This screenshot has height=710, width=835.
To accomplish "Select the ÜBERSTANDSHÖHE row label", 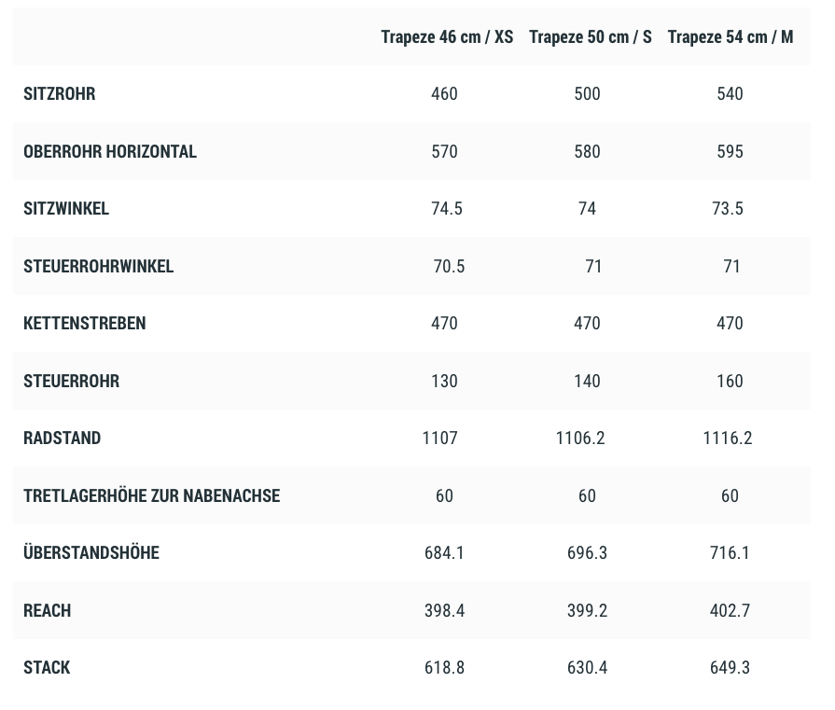I will (91, 553).
